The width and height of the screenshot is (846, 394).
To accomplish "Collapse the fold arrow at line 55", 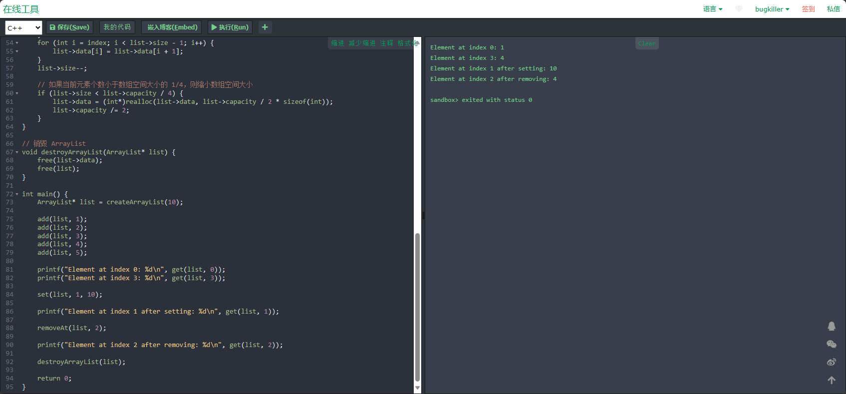I will click(x=17, y=51).
